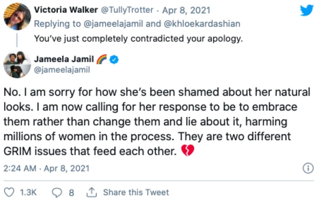Click the 1.3K likes count

(x=28, y=192)
